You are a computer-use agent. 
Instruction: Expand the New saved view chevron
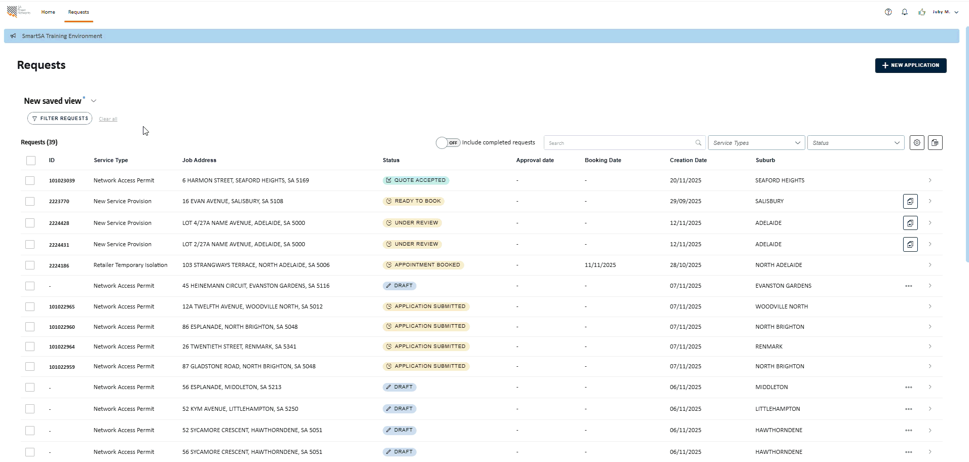(94, 101)
